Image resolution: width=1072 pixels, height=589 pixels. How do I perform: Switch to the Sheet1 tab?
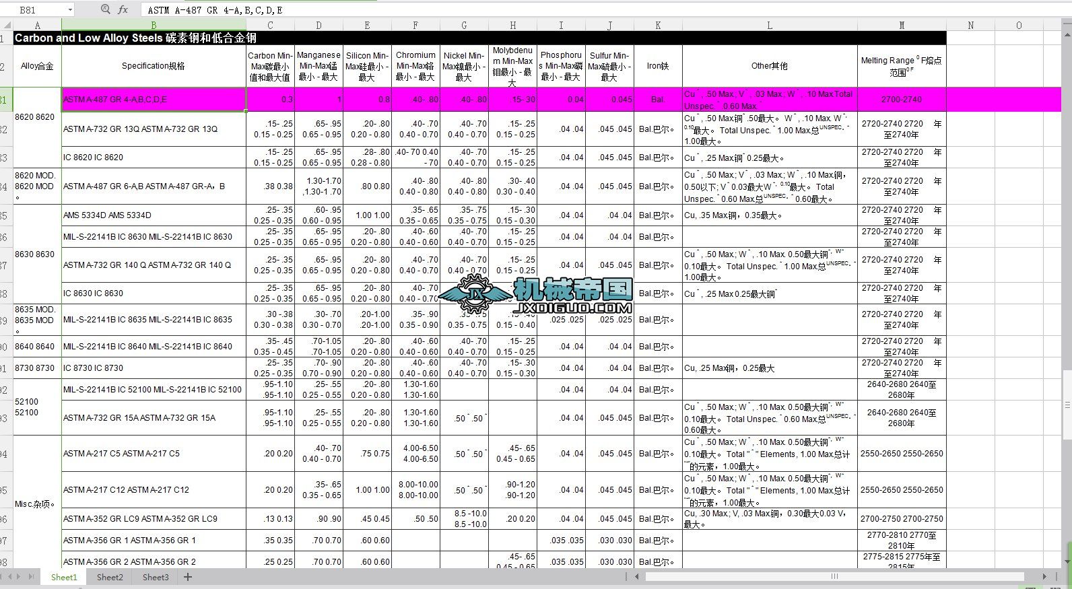click(64, 577)
